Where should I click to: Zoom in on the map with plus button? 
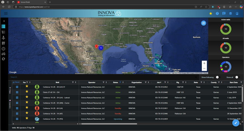(x=204, y=63)
